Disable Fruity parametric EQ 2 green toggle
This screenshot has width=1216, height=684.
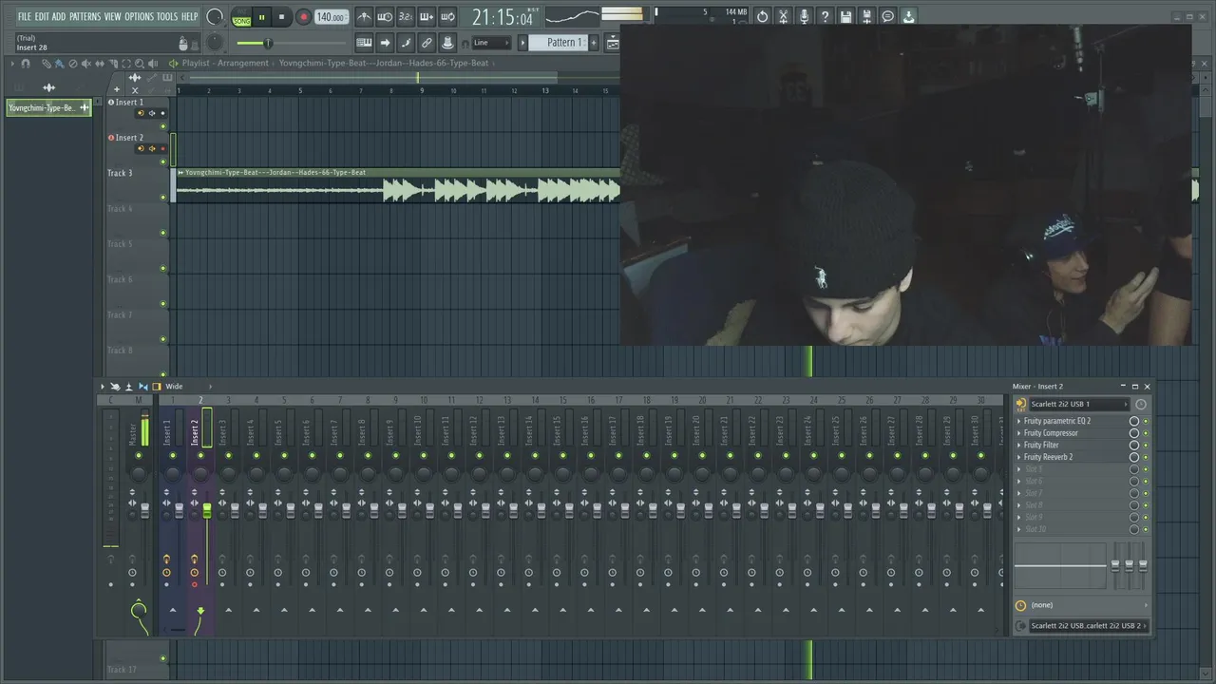click(1145, 421)
